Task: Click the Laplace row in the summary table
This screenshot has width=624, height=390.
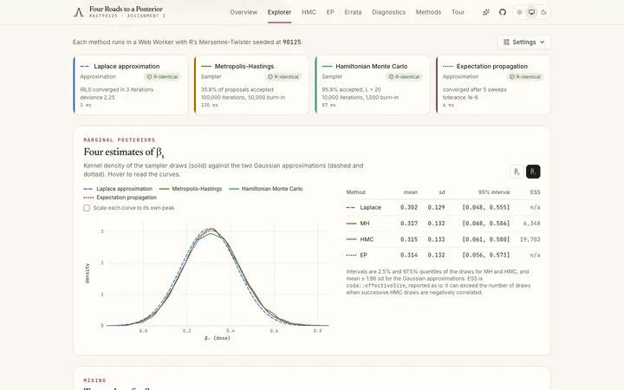Action: (x=443, y=207)
